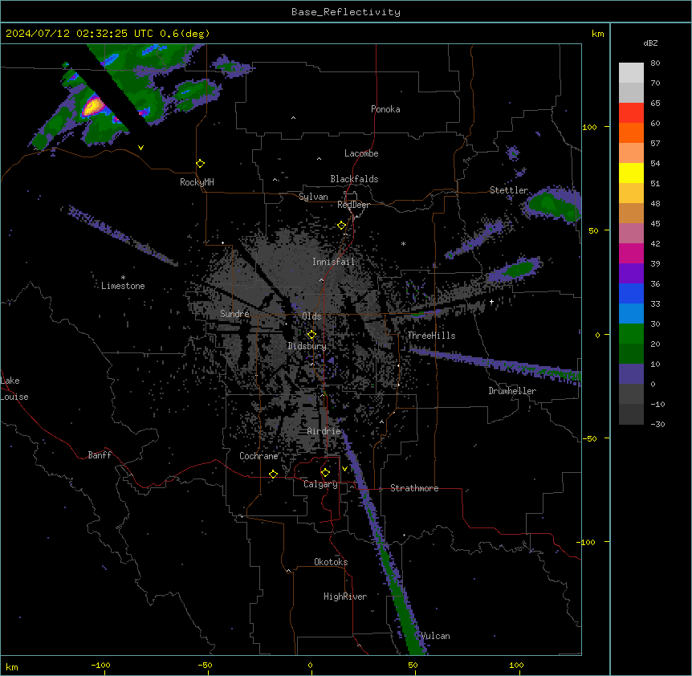Click the dBZ legend heading
The width and height of the screenshot is (692, 676).
pos(650,43)
